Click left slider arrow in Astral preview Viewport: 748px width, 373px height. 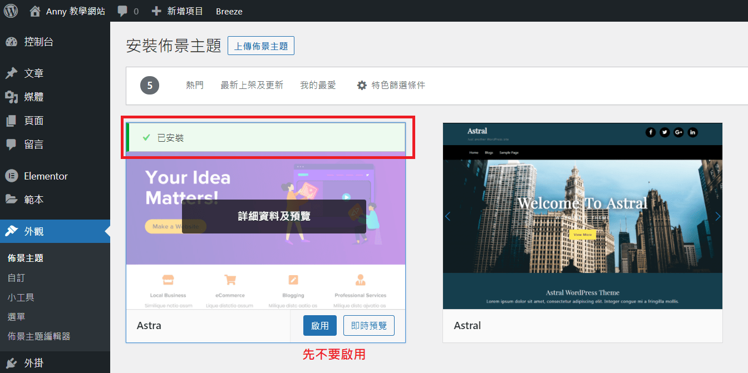(x=447, y=216)
